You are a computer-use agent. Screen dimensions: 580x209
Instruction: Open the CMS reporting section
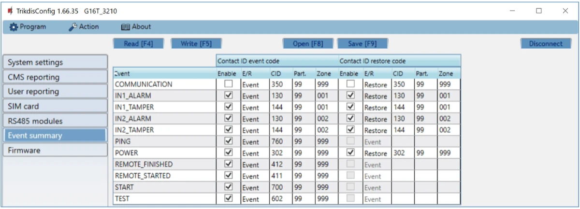coord(55,77)
